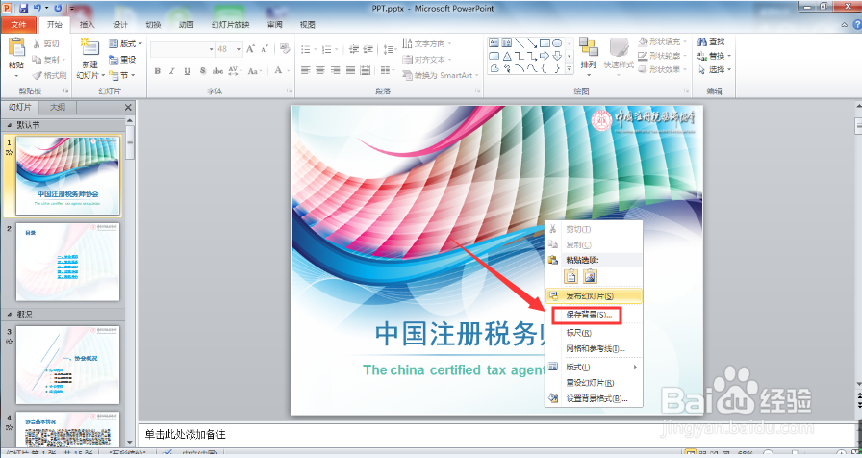Screen dimensions: 862x458
Task: Click the align text right icon
Action: (x=336, y=70)
